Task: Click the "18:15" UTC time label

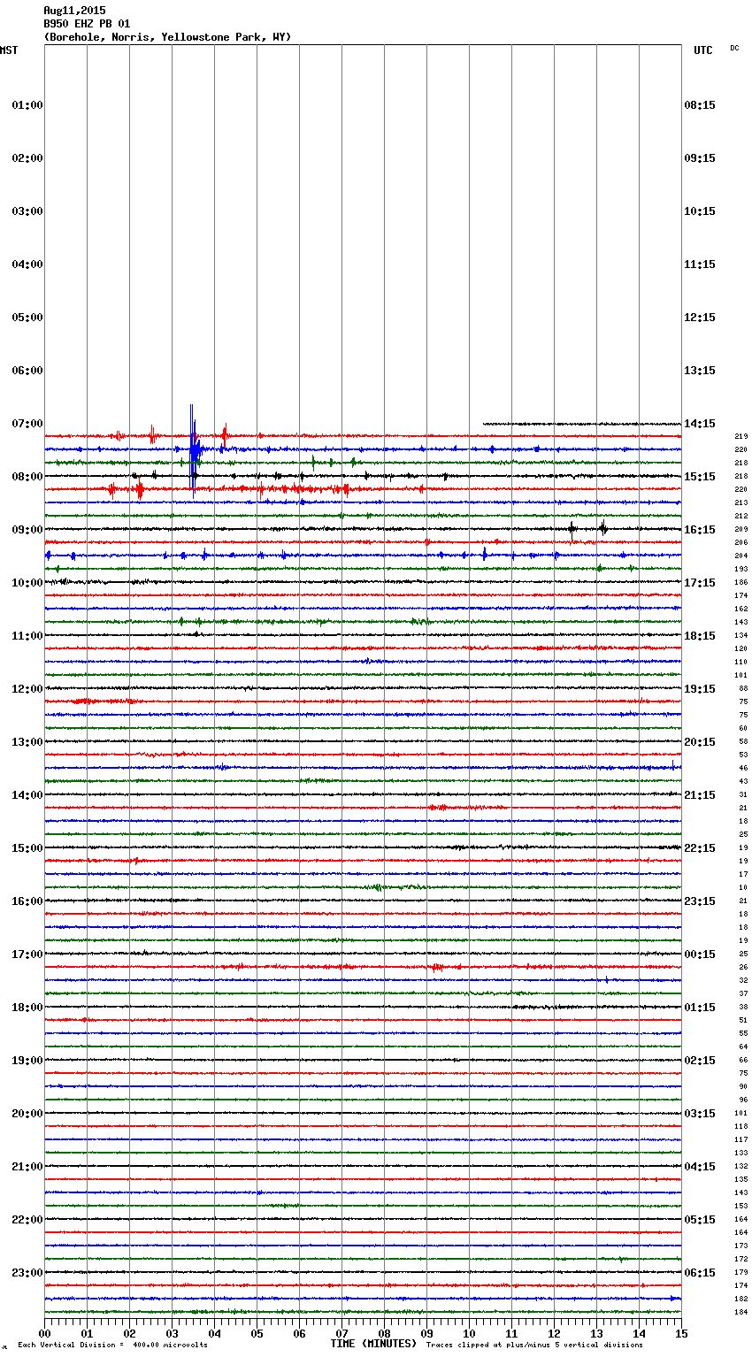Action: pyautogui.click(x=700, y=636)
